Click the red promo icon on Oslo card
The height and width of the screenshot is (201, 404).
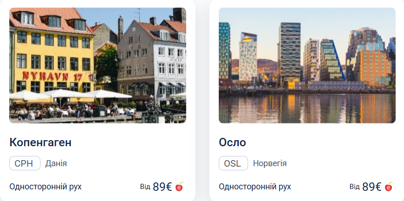tap(389, 187)
